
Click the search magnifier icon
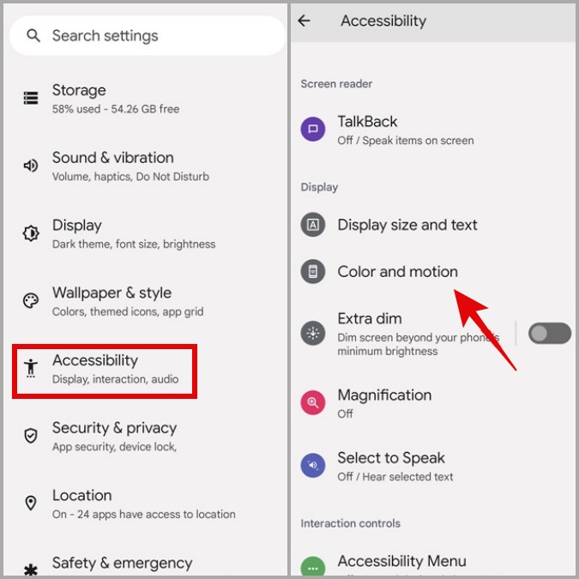point(33,36)
